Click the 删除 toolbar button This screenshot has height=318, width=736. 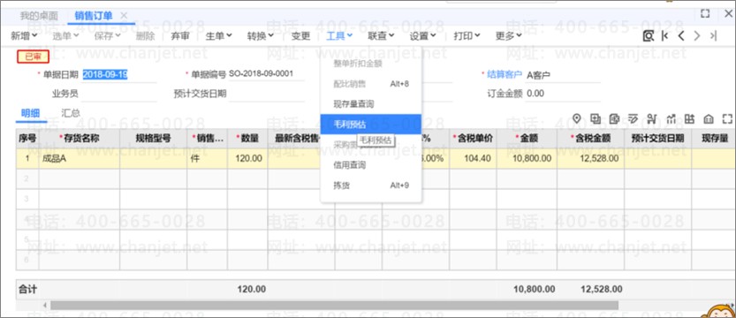[145, 35]
